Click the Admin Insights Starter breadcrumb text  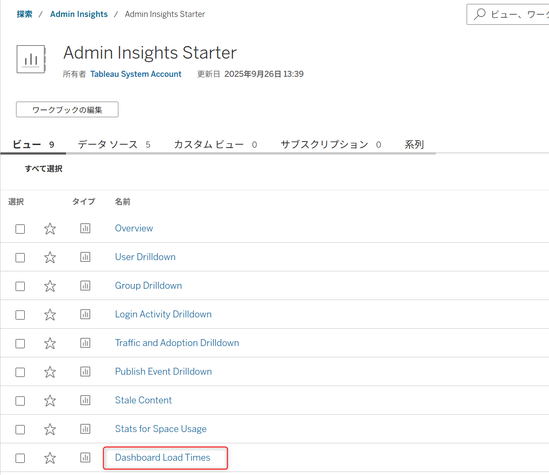(165, 14)
